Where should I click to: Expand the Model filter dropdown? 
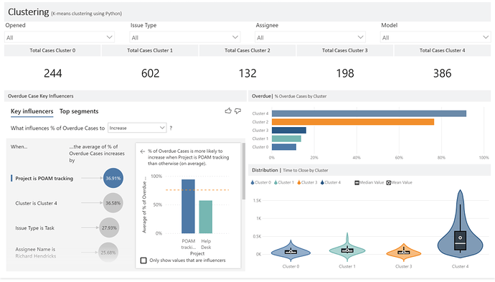[x=435, y=37]
